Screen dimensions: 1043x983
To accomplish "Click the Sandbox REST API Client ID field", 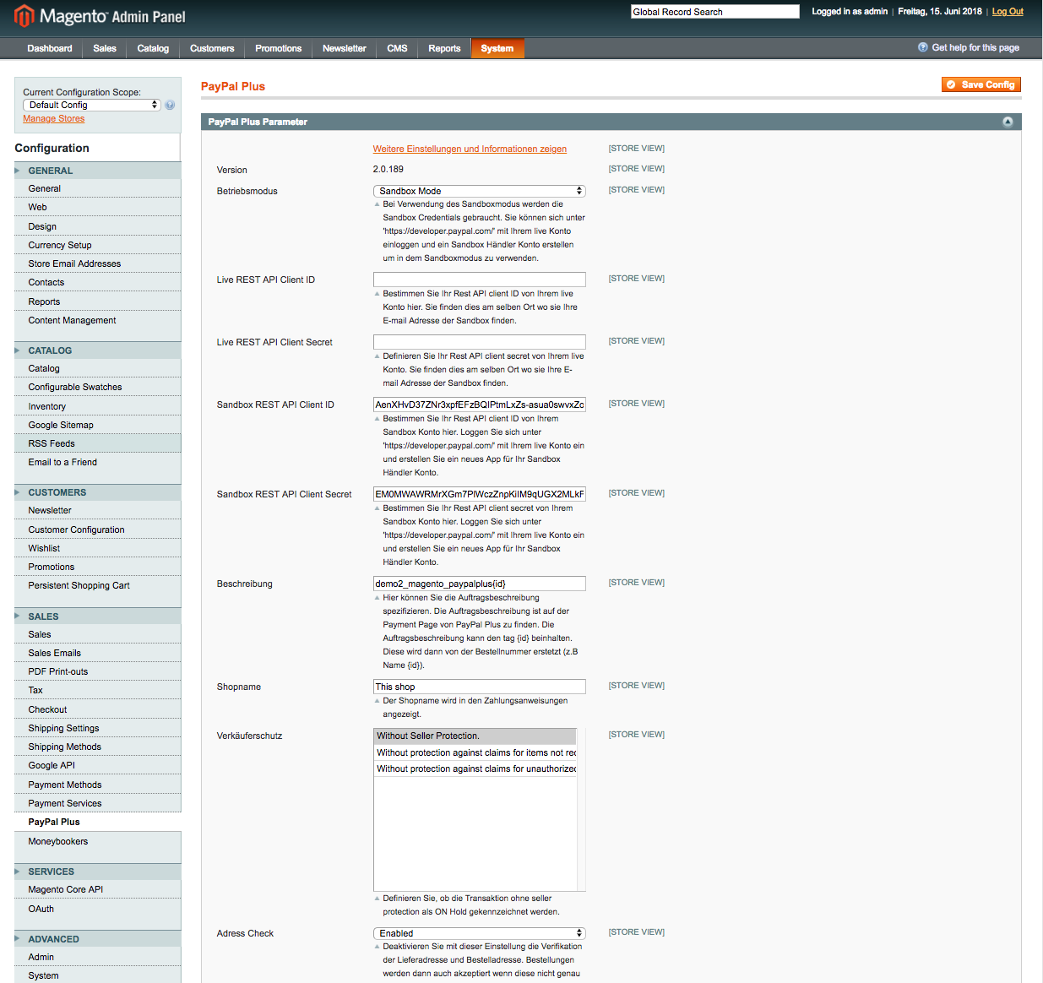I will pyautogui.click(x=479, y=405).
